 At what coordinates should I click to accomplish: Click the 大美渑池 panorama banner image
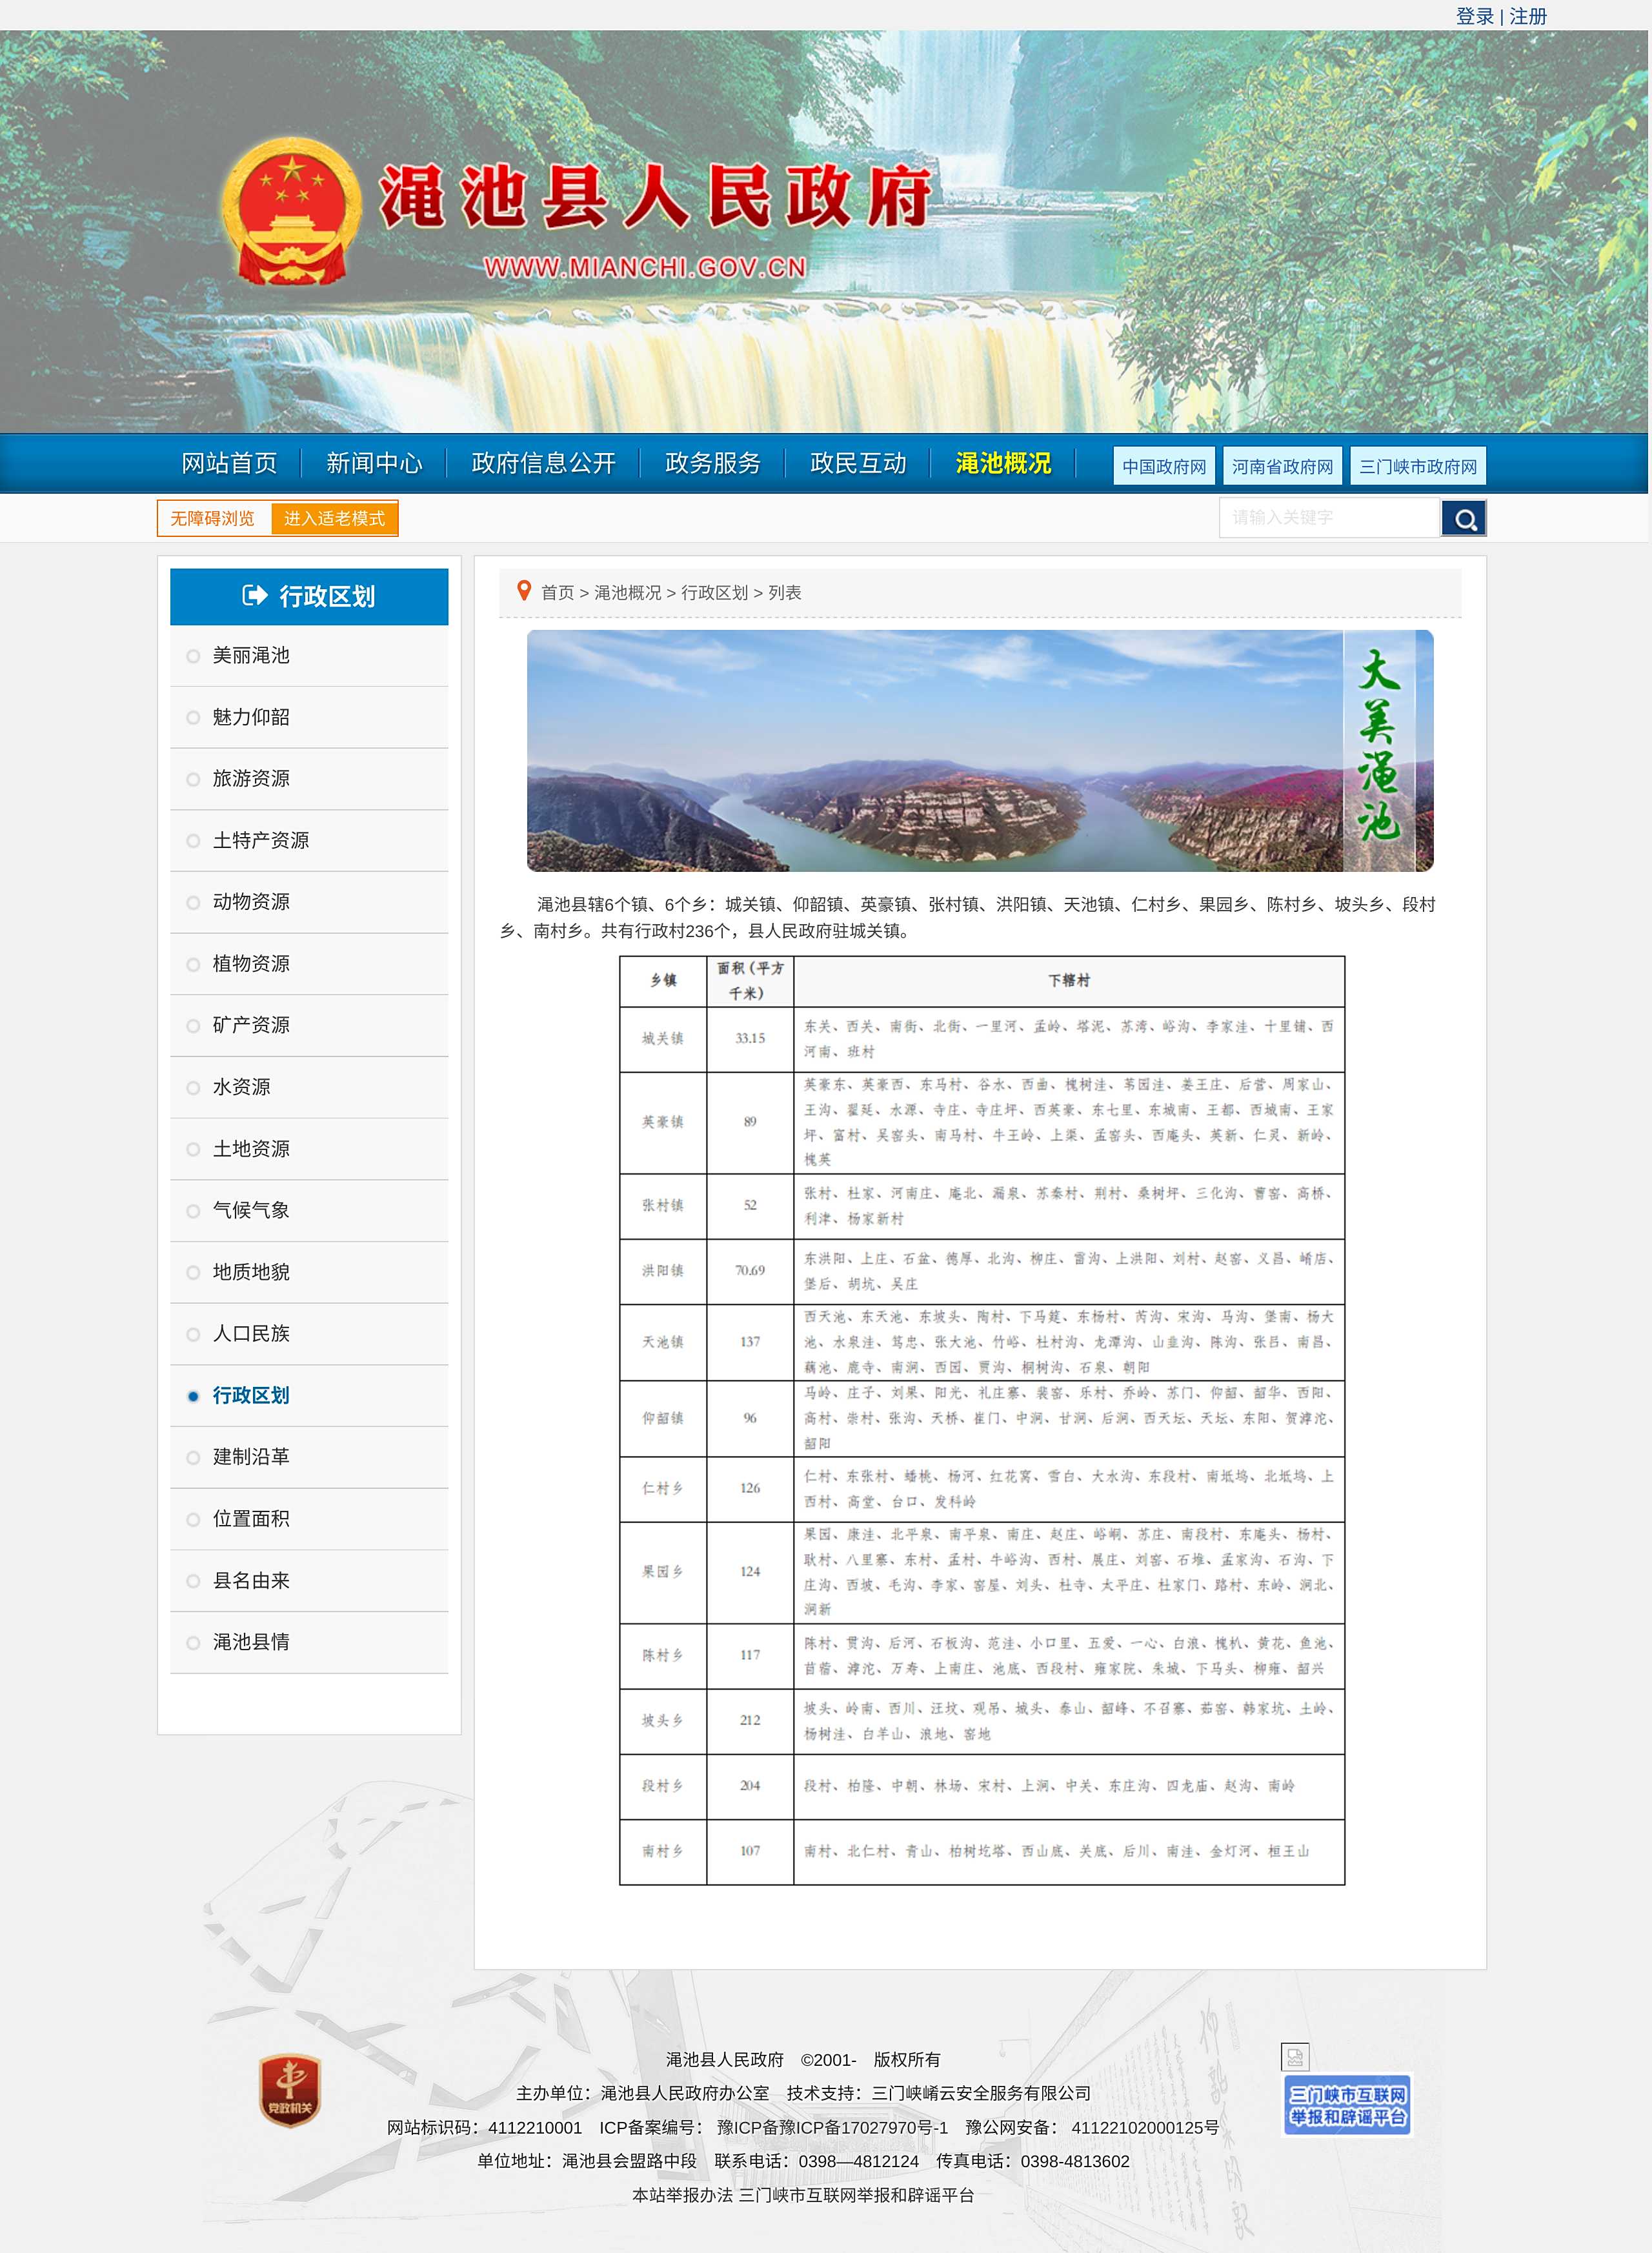pos(979,750)
